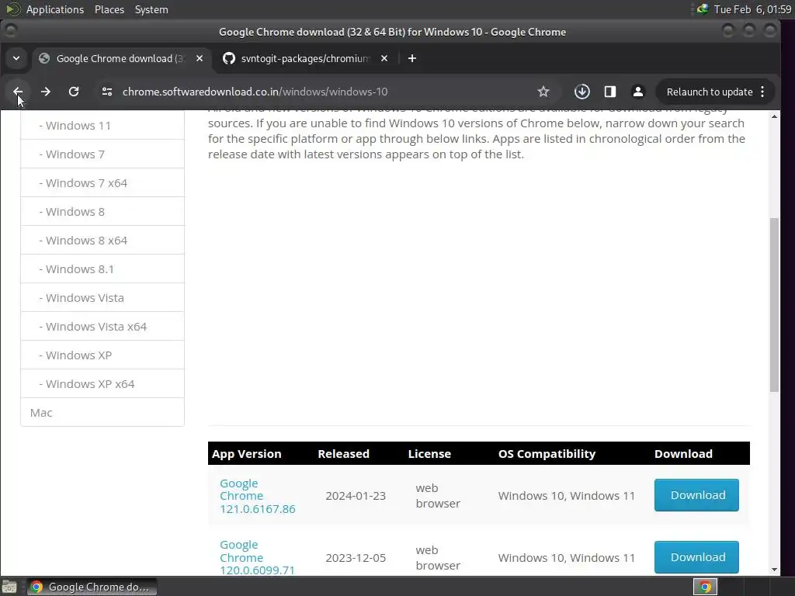
Task: Reload the current page
Action: (x=74, y=92)
